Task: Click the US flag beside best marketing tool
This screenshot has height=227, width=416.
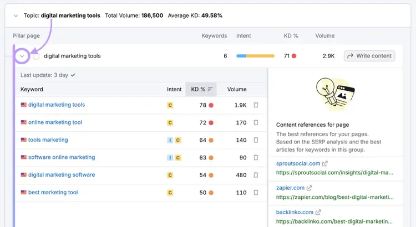Action: click(x=24, y=192)
